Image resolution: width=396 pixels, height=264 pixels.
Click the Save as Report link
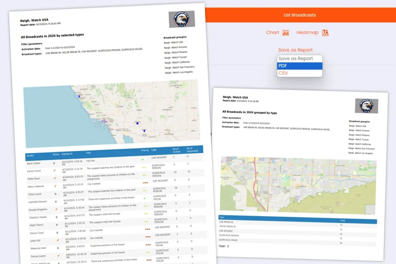(x=295, y=50)
